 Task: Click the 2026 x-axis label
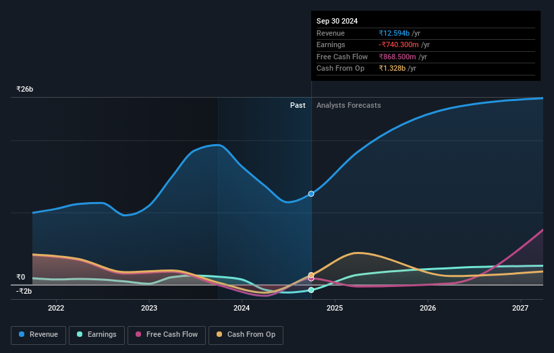click(428, 308)
